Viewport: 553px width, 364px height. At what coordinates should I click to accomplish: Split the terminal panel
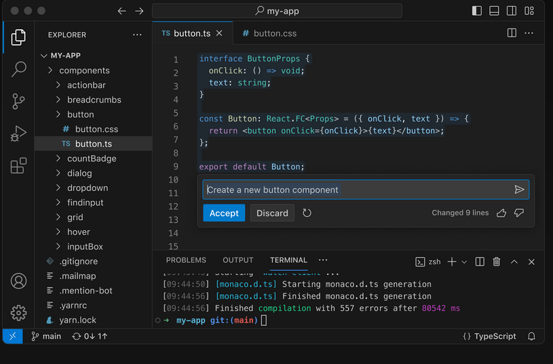point(480,261)
